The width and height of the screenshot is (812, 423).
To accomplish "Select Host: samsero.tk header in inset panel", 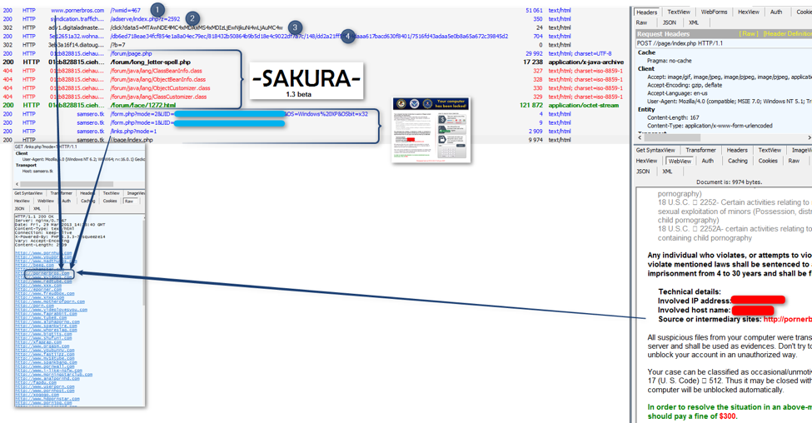I will coord(37,171).
